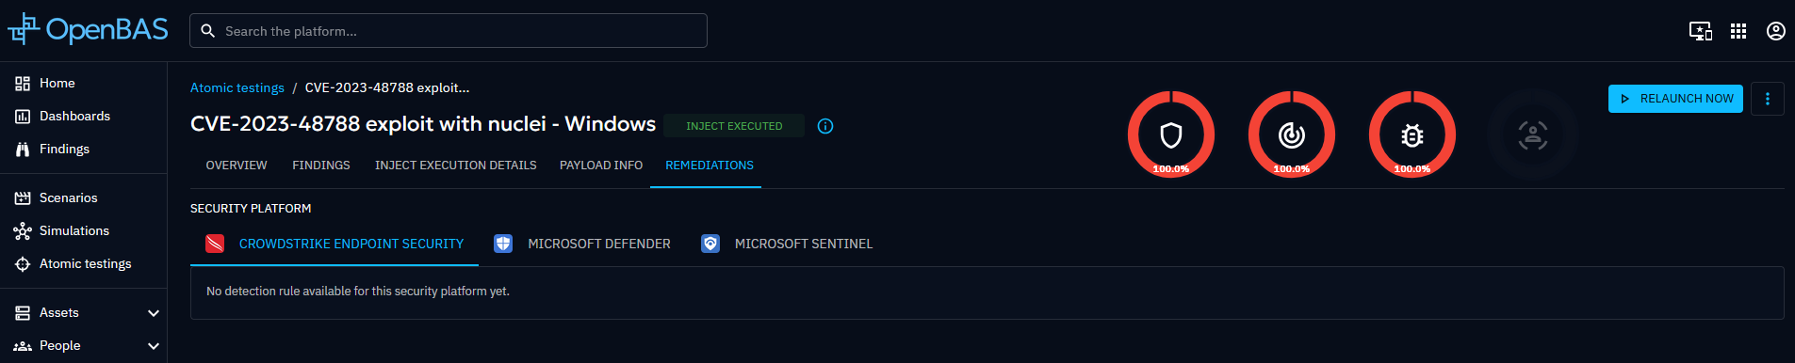
Task: Select the Microsoft Defender platform tab
Action: 582,244
